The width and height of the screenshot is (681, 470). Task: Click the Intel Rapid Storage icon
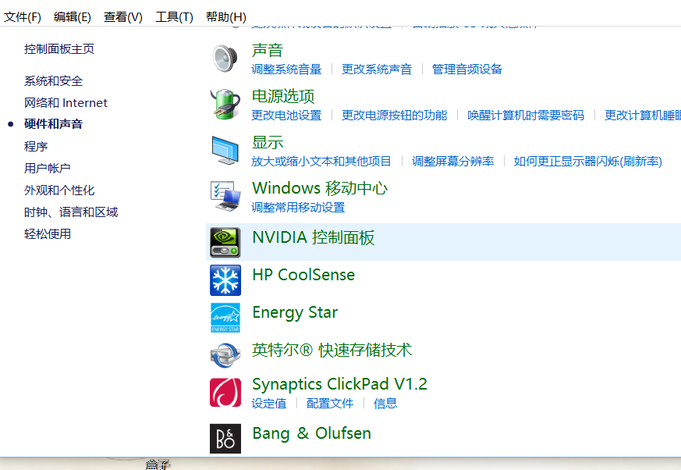[225, 355]
